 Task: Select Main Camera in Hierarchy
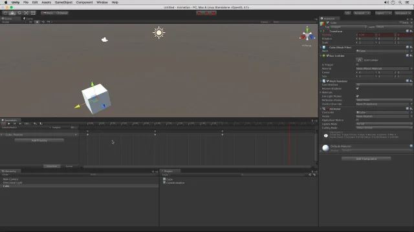coord(10,179)
